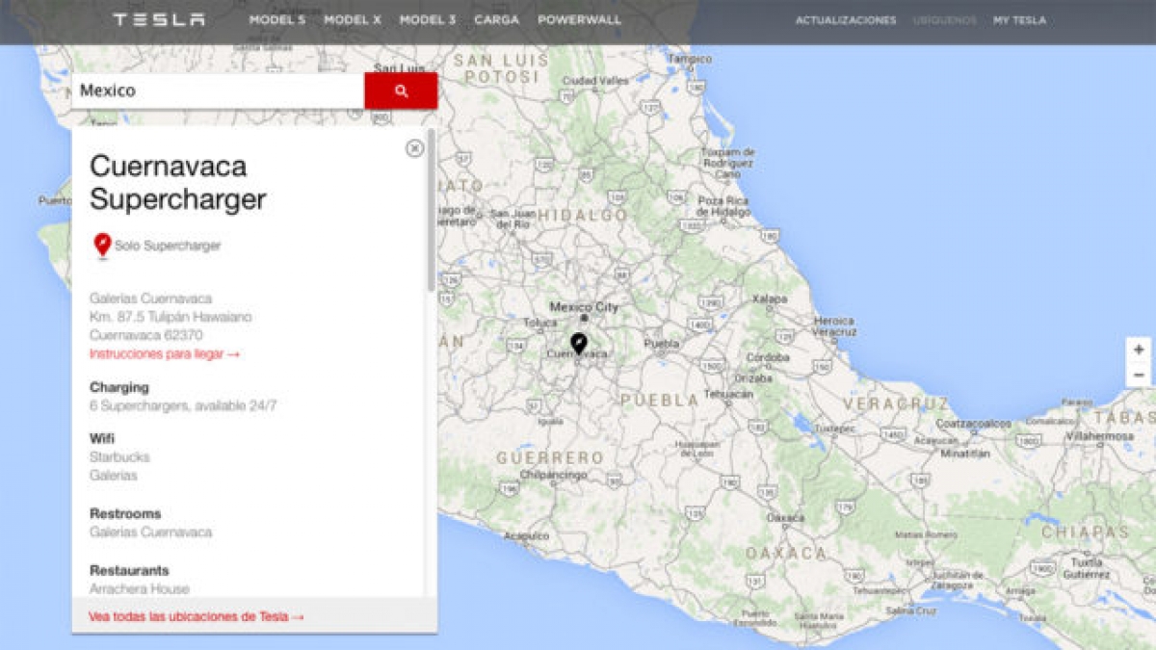The image size is (1156, 650).
Task: Close the Cuernavaca Supercharger info panel
Action: pos(414,148)
